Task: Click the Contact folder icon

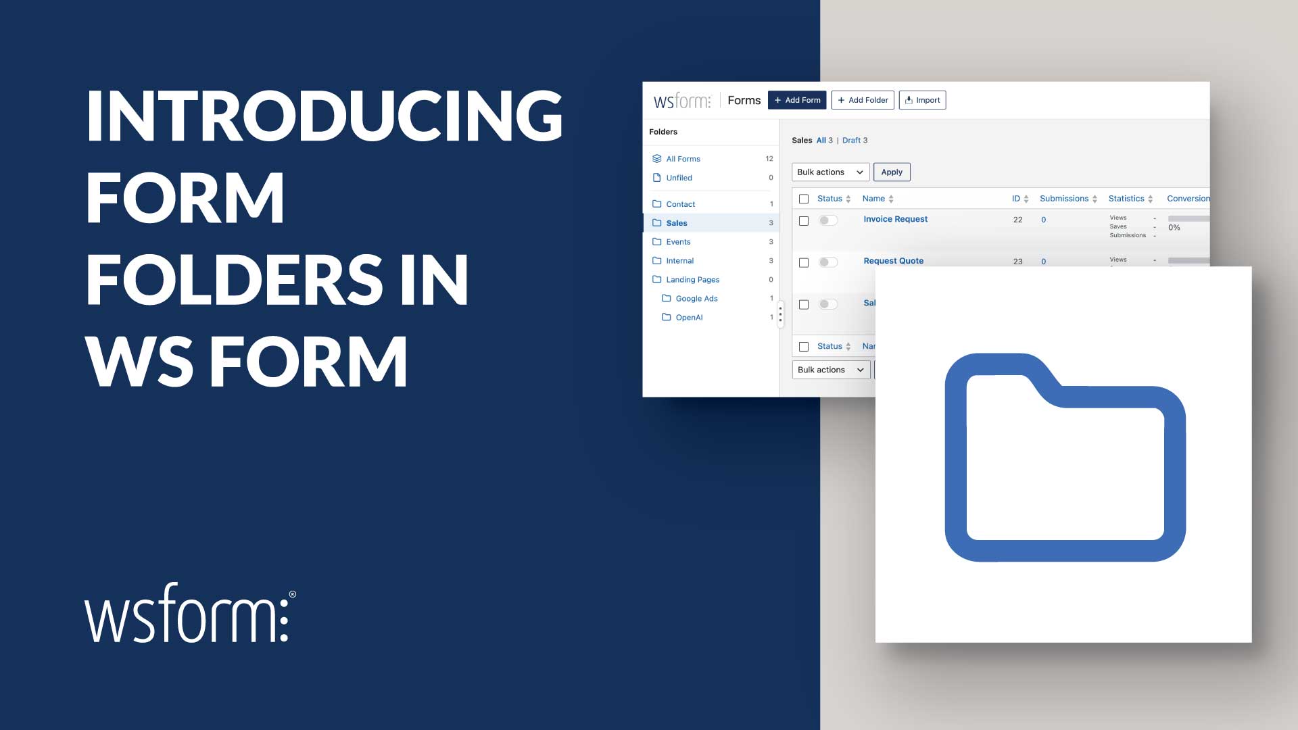Action: [x=656, y=204]
